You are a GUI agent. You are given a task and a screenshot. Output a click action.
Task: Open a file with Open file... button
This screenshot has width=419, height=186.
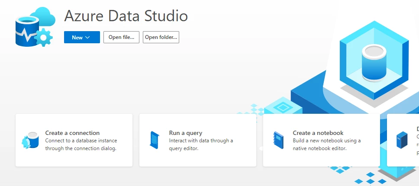click(x=121, y=37)
